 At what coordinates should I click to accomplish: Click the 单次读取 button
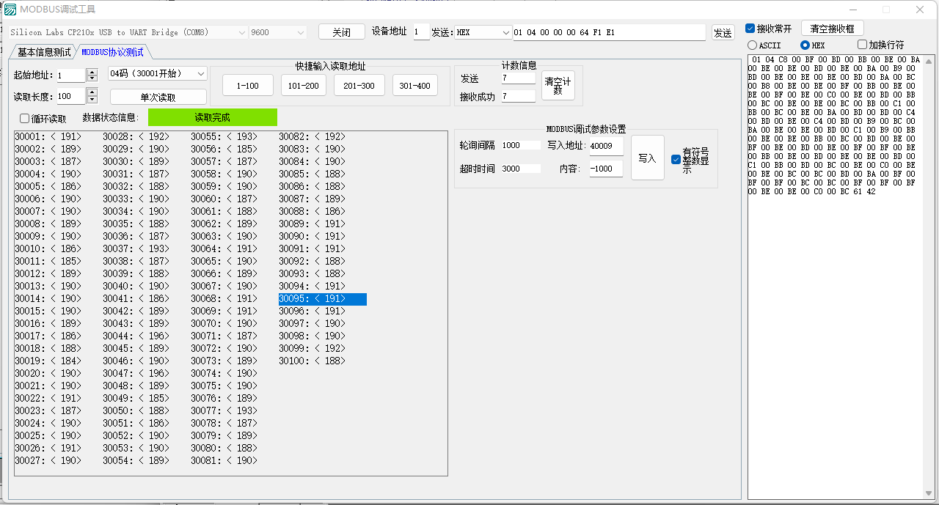pos(158,97)
